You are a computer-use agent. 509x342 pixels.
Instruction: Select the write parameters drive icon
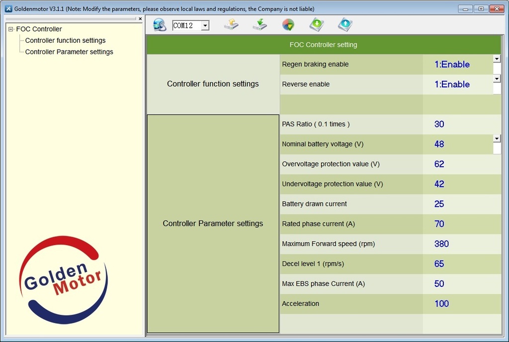(x=259, y=24)
